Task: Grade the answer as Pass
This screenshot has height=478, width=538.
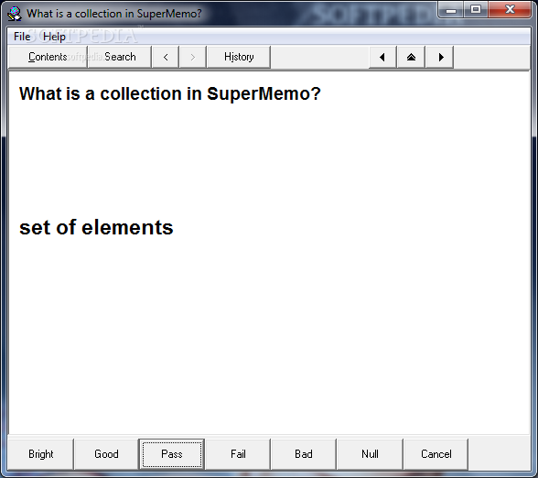Action: coord(172,454)
